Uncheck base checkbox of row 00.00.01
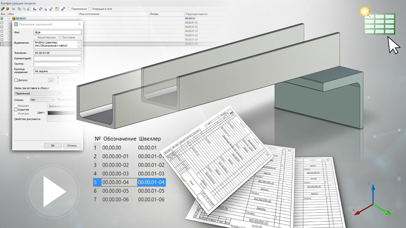The image size is (406, 228). (2, 19)
